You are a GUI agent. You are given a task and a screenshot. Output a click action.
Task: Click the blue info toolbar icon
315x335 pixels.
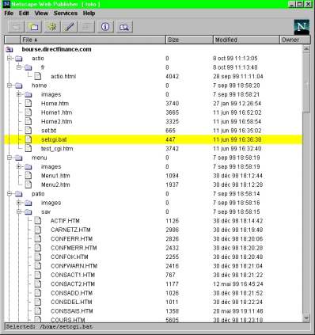(105, 27)
